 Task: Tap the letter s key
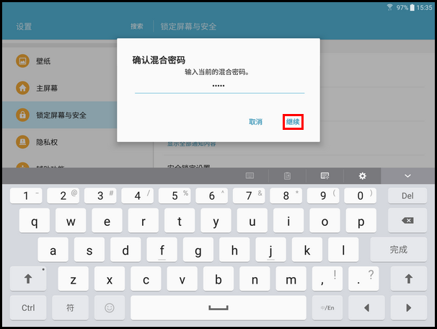click(x=89, y=250)
